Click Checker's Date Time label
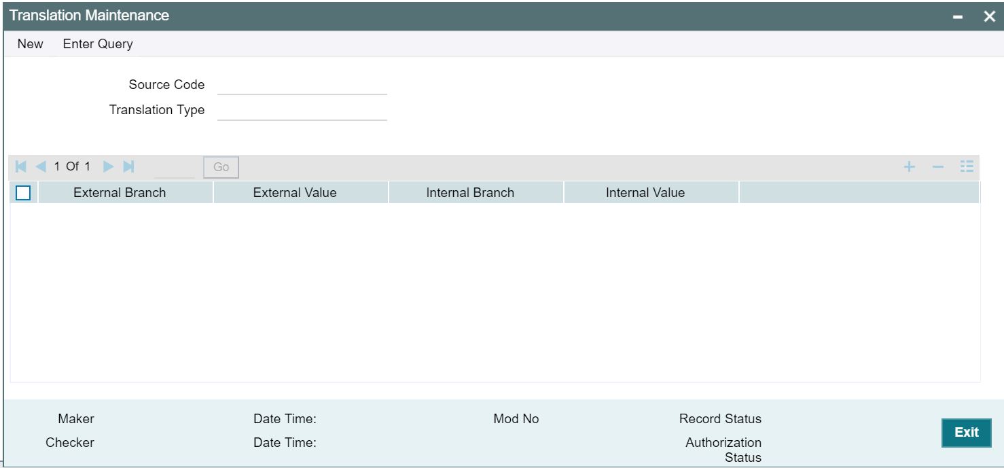This screenshot has height=468, width=1004. pos(285,443)
